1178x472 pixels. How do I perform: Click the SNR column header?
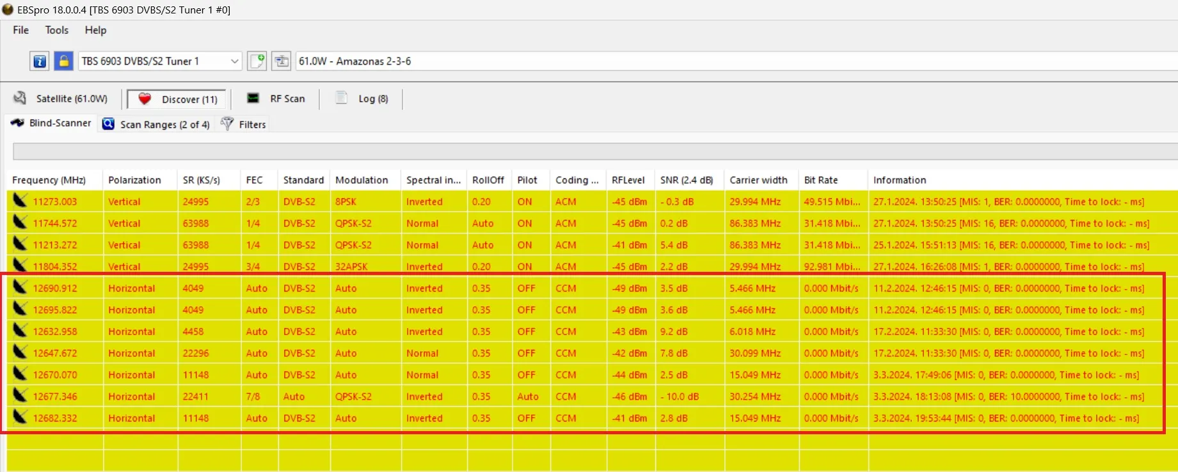click(x=686, y=180)
